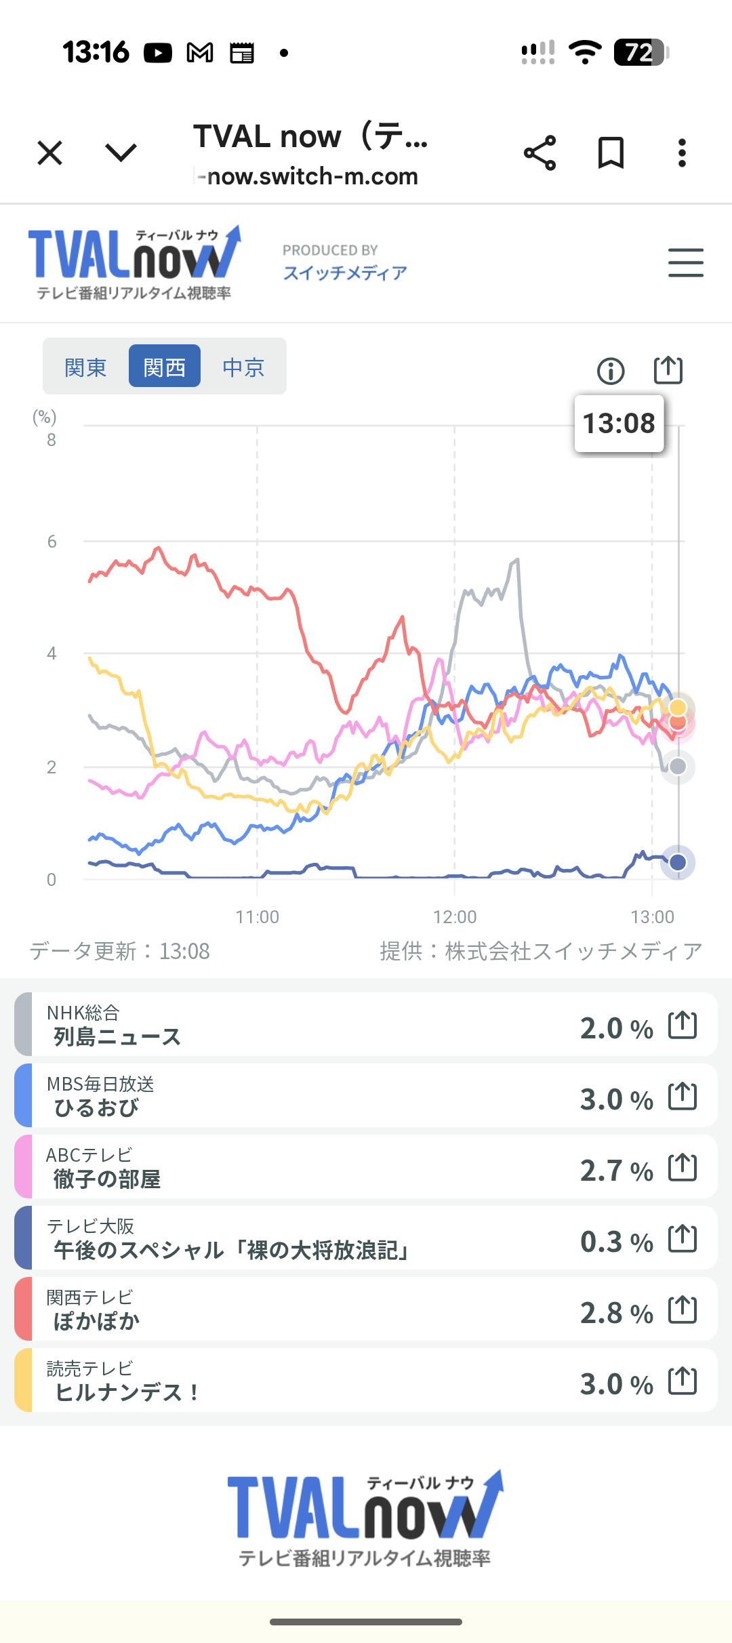Expand the browser tab chevron dropdown
The height and width of the screenshot is (1643, 732).
(x=121, y=153)
